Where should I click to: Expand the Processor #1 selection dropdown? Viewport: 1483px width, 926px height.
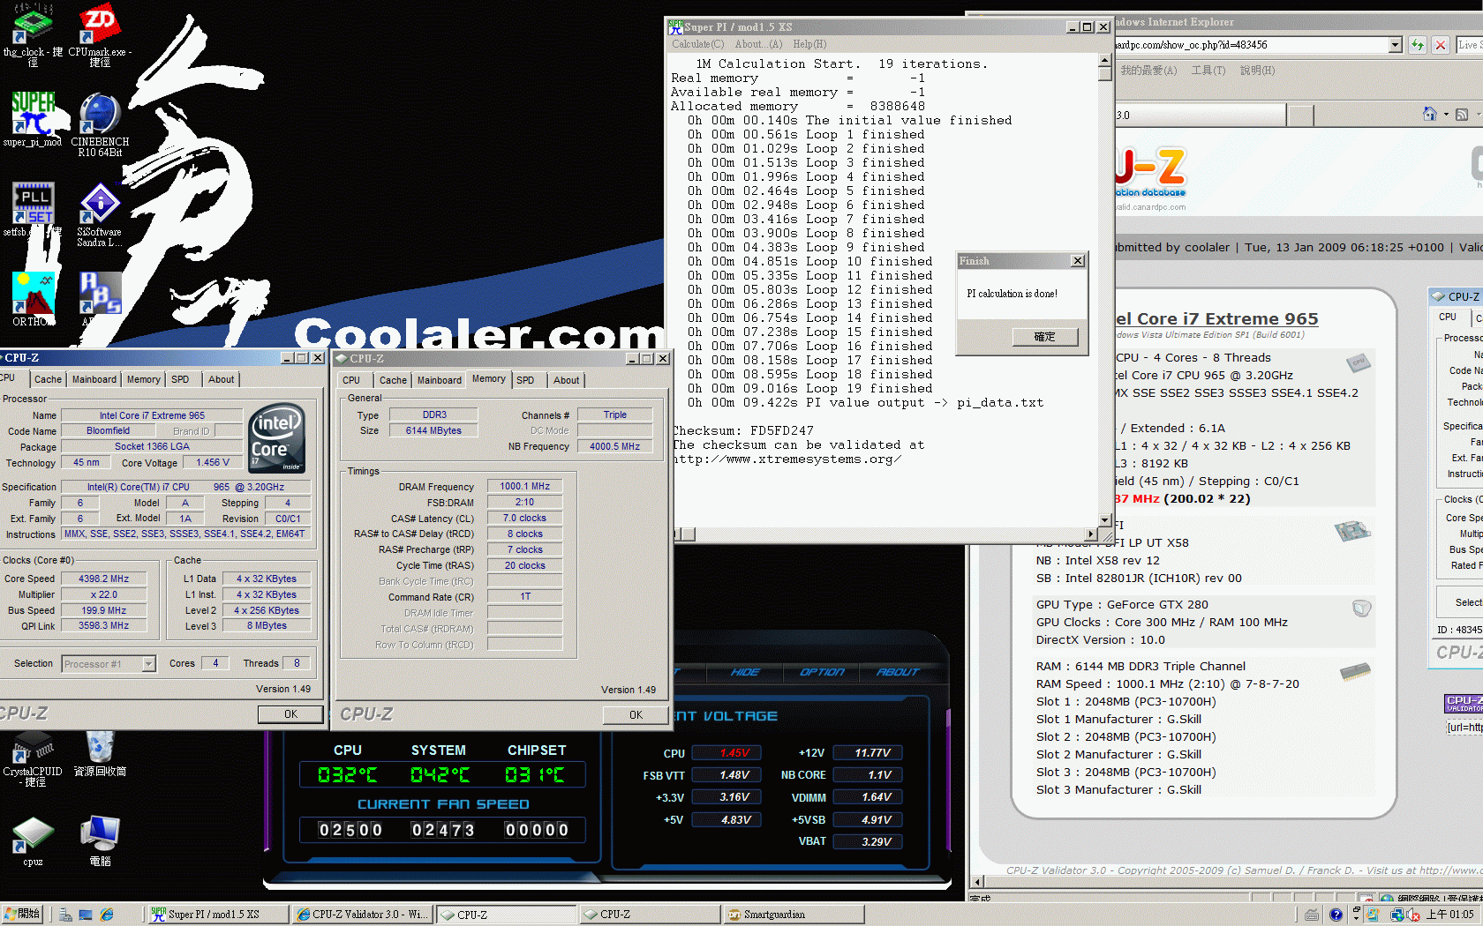click(148, 664)
